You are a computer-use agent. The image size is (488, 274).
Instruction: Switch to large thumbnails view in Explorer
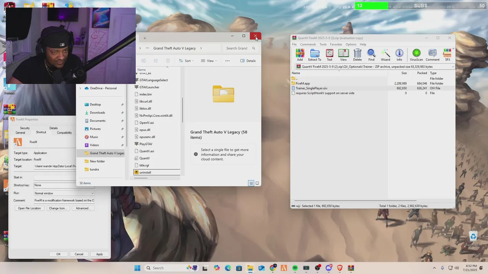tap(257, 183)
